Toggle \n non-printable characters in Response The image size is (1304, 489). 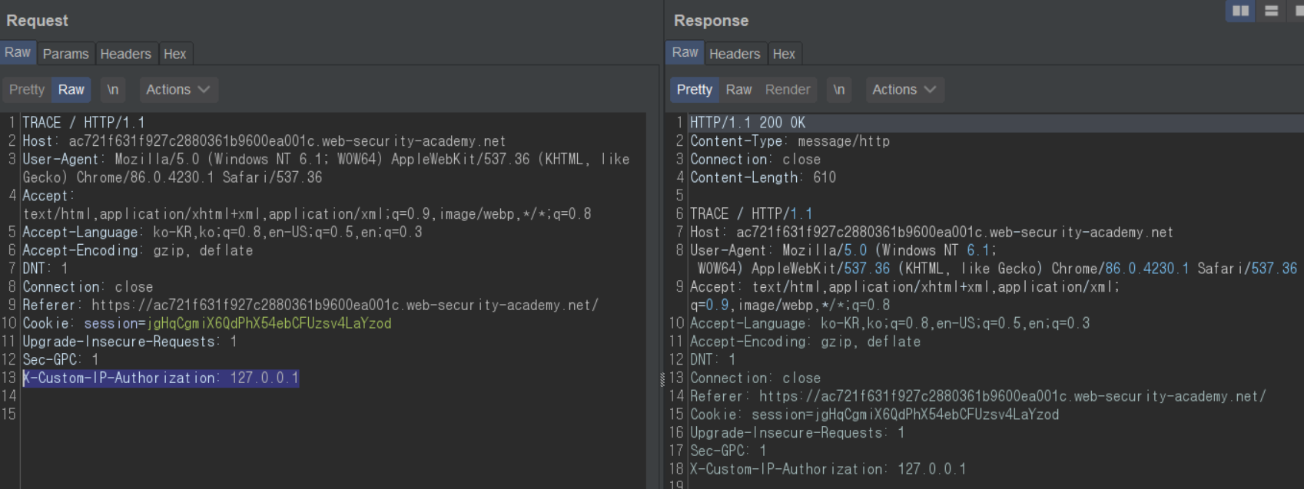point(839,90)
